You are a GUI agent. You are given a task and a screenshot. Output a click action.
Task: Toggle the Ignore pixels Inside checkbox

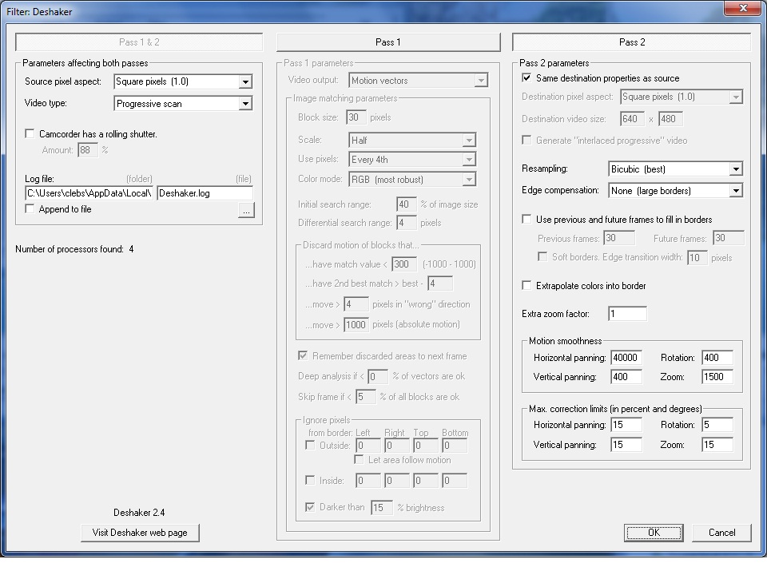point(310,480)
